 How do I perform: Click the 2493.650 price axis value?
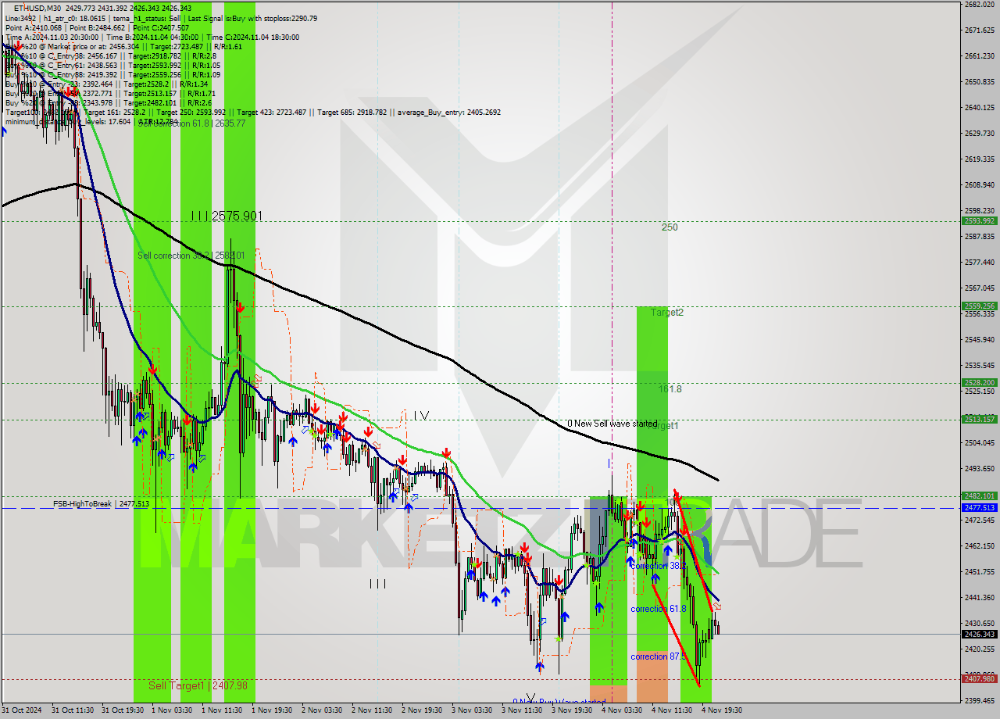(979, 469)
